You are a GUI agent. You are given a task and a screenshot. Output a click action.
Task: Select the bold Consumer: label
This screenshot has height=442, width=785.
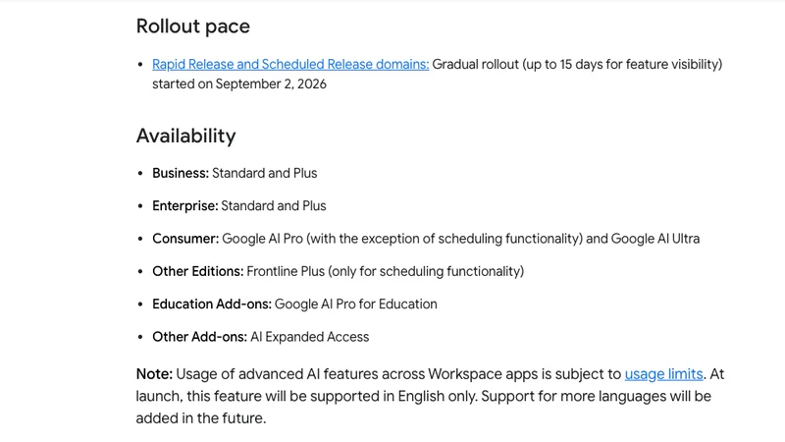185,239
